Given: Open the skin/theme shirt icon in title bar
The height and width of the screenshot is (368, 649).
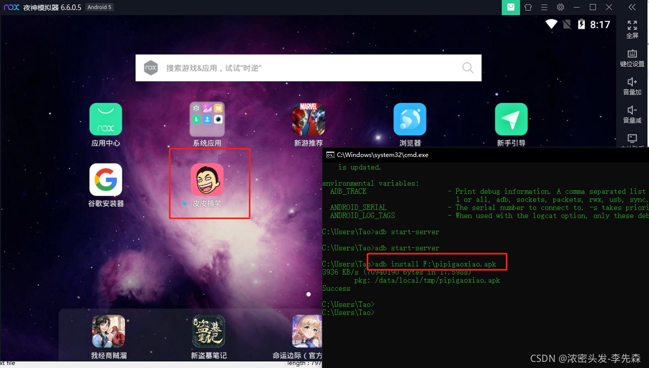Looking at the screenshot, I should pos(528,7).
